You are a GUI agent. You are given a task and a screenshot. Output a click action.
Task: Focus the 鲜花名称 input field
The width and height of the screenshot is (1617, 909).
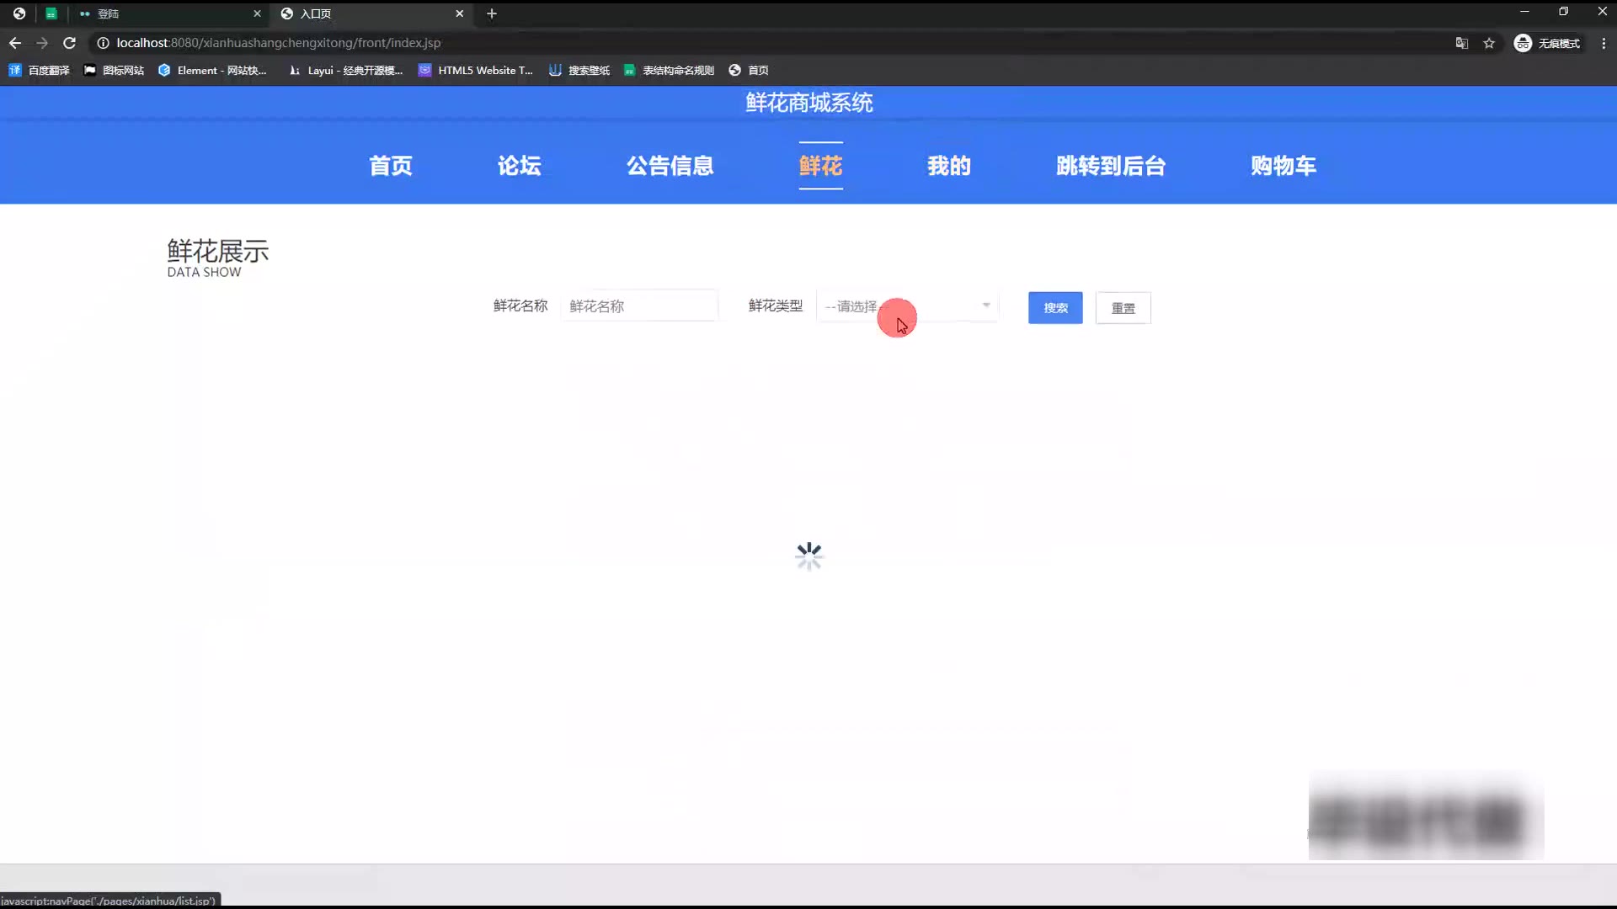pyautogui.click(x=639, y=306)
